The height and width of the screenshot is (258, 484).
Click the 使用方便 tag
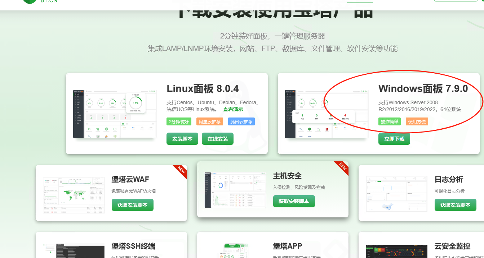(417, 121)
